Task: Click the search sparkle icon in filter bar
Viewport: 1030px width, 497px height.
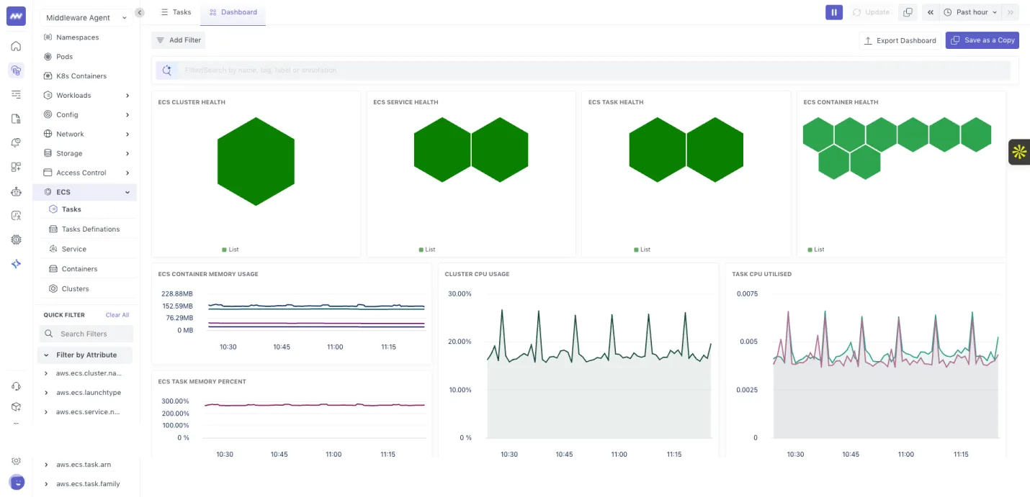Action: pyautogui.click(x=167, y=70)
